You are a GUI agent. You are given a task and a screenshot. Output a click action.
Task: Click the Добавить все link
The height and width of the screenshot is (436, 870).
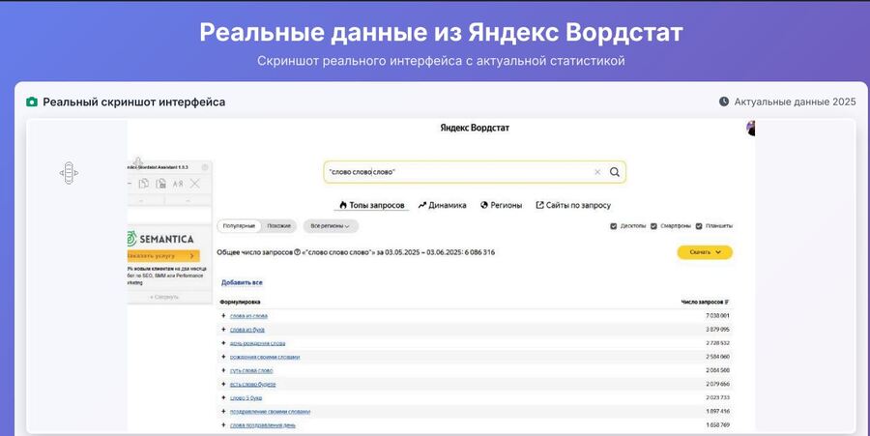[x=242, y=282]
